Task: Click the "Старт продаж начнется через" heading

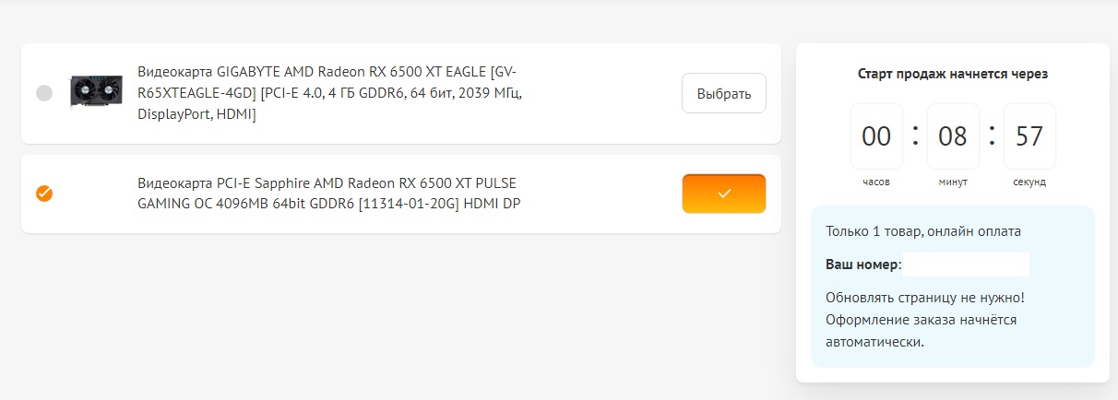Action: (952, 74)
